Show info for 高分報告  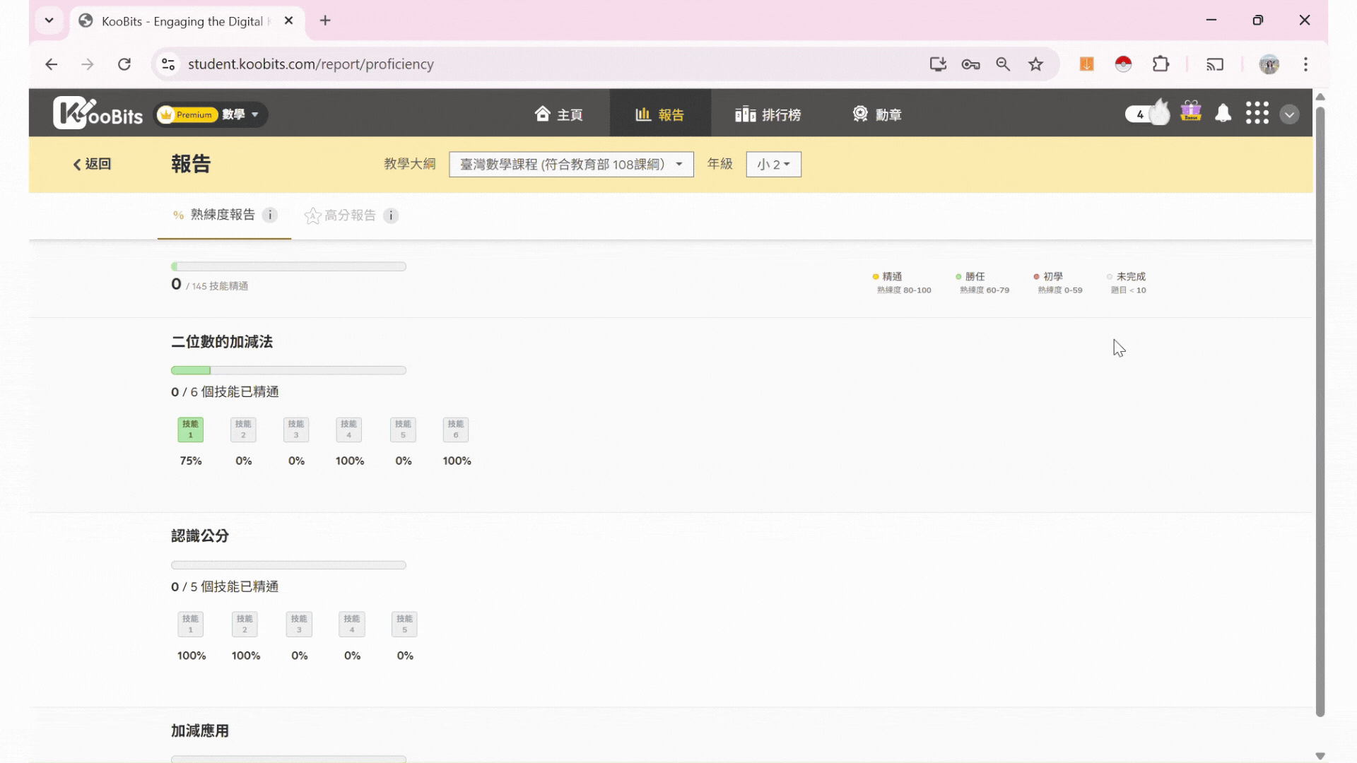coord(391,215)
